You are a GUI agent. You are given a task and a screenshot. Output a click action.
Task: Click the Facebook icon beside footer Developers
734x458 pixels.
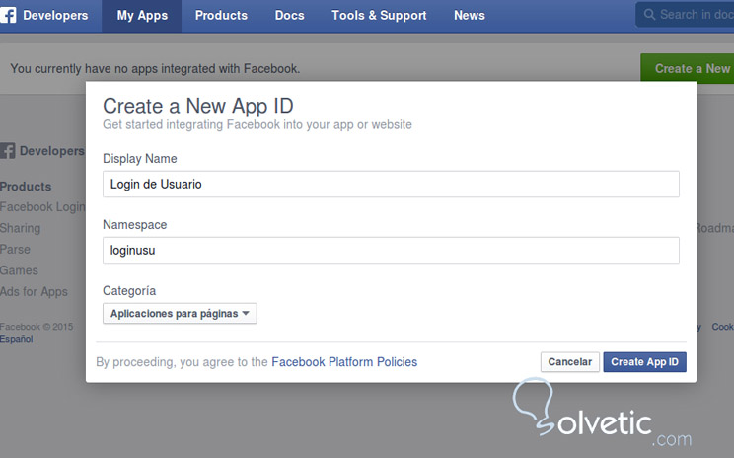8,151
